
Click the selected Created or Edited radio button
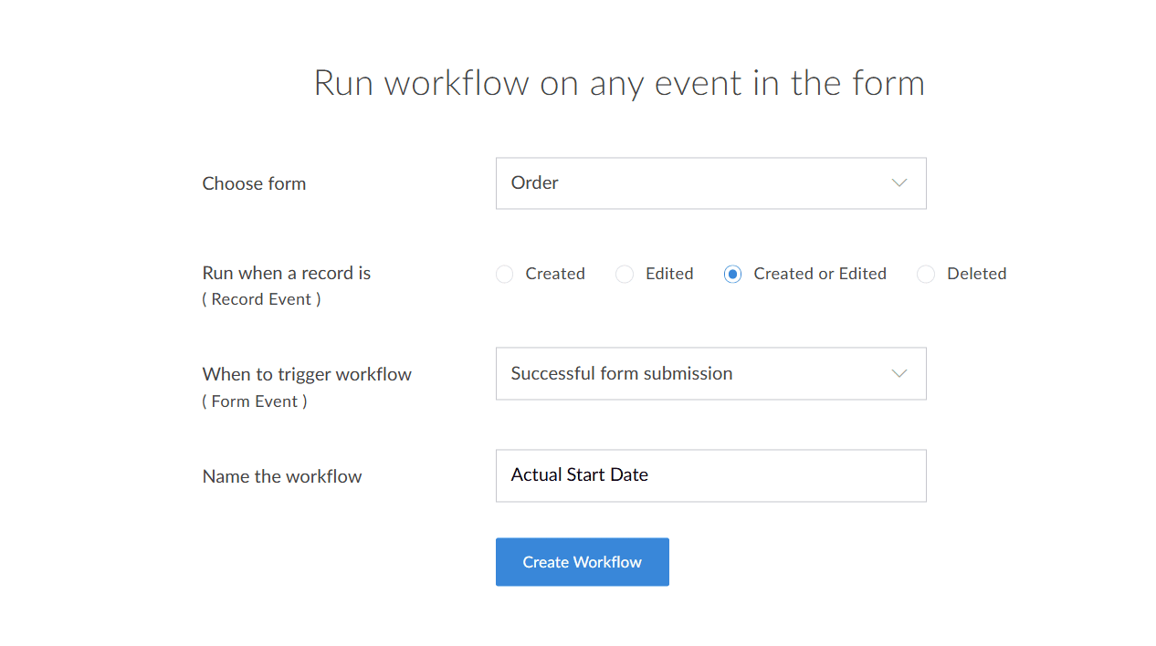pos(732,275)
